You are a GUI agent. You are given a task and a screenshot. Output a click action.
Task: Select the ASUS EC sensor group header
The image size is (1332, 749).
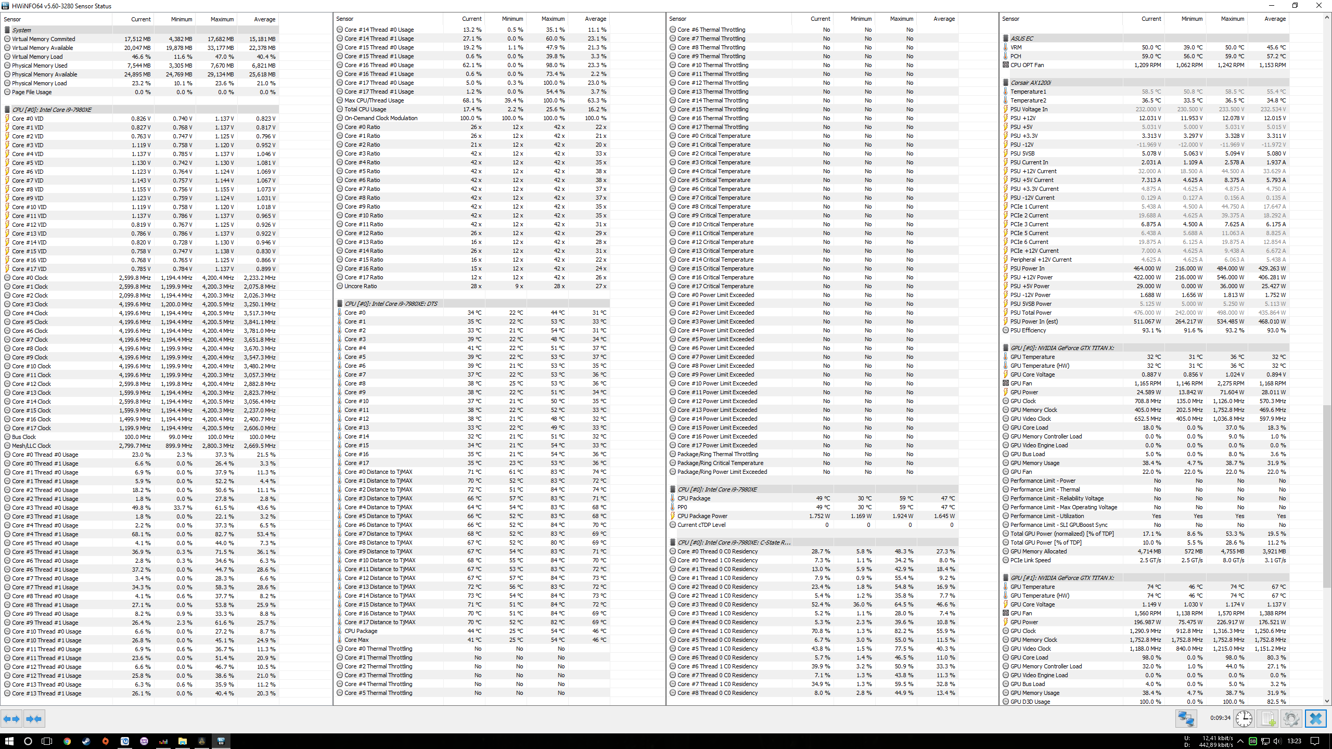click(x=1022, y=38)
